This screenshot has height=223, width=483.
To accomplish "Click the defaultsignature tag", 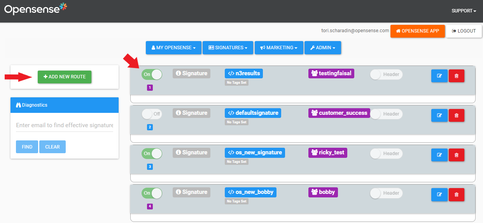I will 253,113.
